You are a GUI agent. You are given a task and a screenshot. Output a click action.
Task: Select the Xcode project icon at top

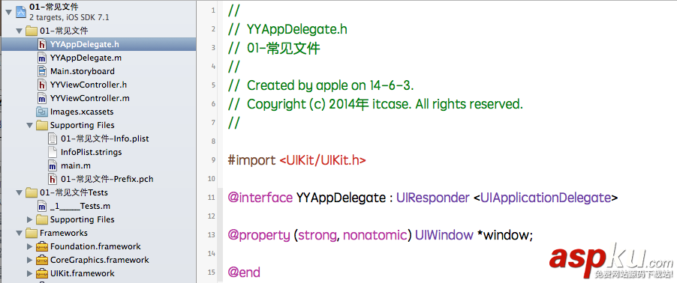click(21, 12)
